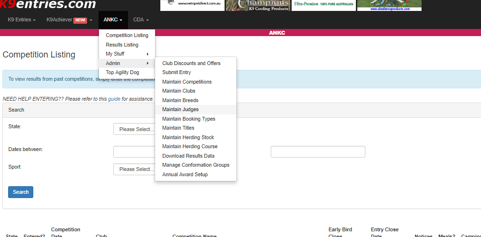Screen dimensions: 481x237
Task: Choose Submit Entry in Admin submenu
Action: [196, 73]
